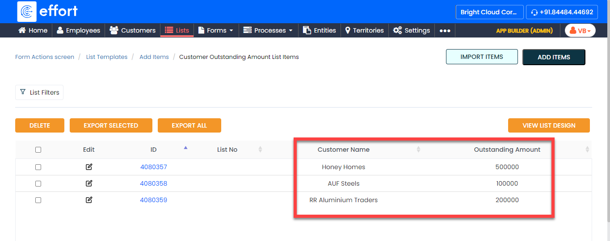
Task: Sort by Customer Name column
Action: 418,150
